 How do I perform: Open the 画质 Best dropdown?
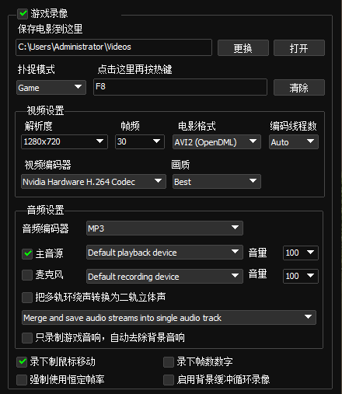217,182
